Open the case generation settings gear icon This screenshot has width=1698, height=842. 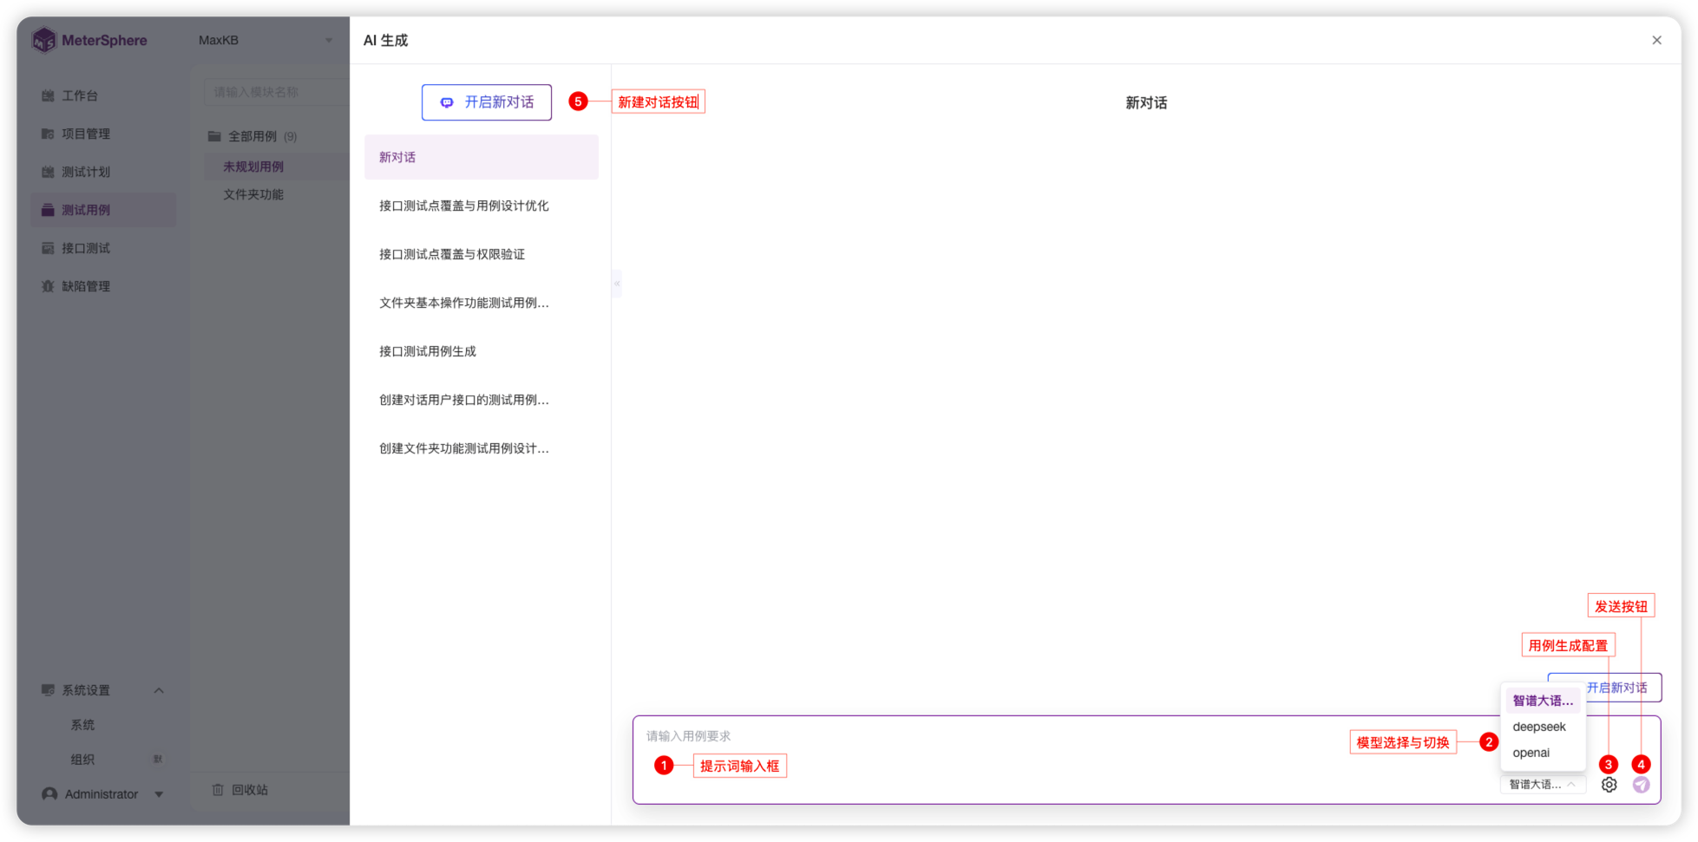(1609, 784)
